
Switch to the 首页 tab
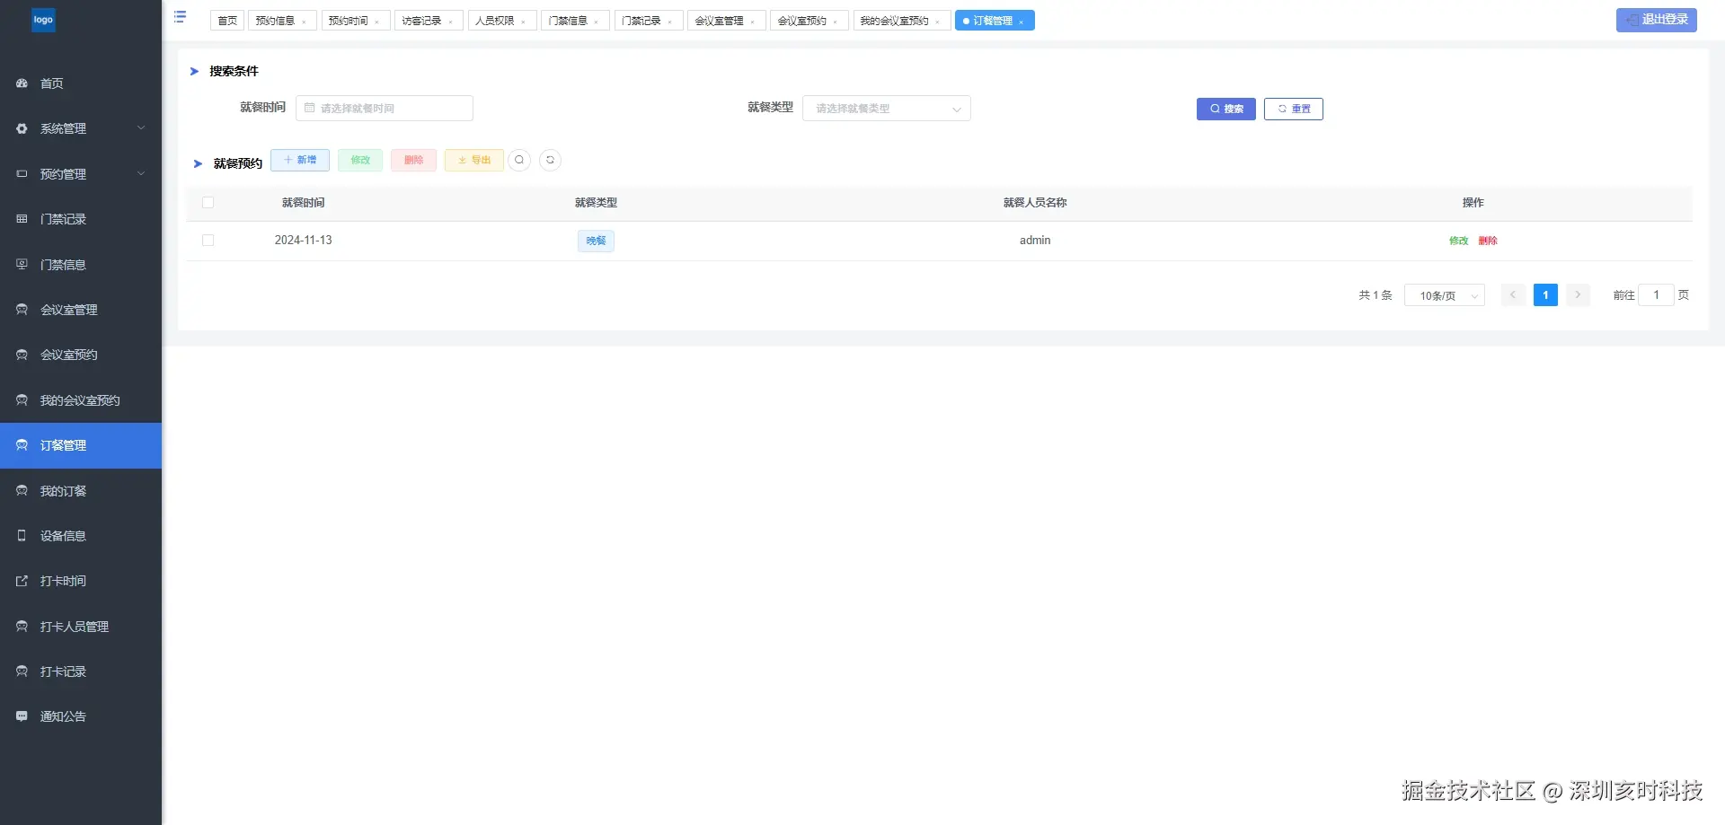tap(227, 21)
